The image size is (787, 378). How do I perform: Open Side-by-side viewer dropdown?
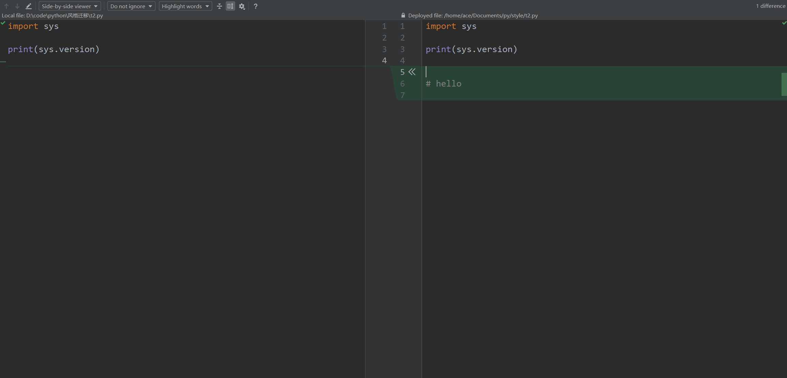tap(70, 6)
